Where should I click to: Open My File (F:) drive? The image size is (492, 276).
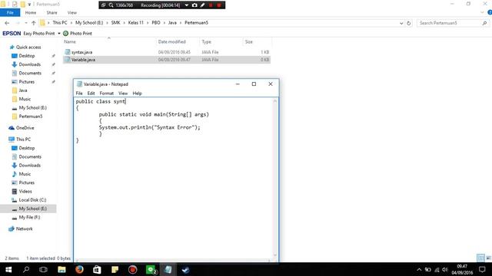tap(29, 217)
